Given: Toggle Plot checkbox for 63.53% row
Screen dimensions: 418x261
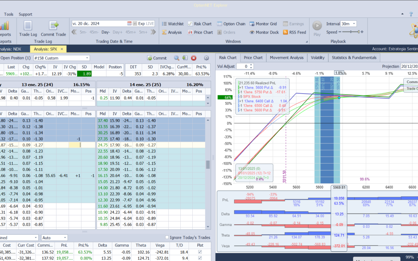Looking at the screenshot, I should click(200, 252).
